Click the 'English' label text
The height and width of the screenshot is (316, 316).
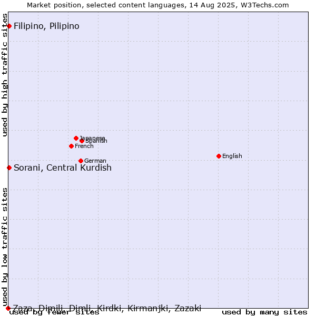[x=232, y=156]
